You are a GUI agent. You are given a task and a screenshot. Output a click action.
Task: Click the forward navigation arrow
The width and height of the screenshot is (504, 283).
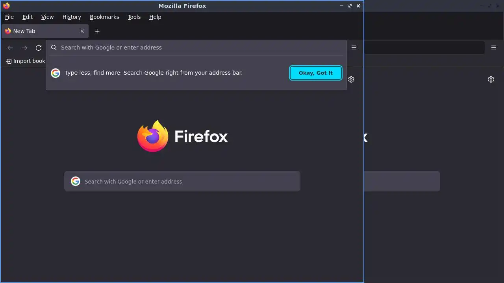click(24, 48)
